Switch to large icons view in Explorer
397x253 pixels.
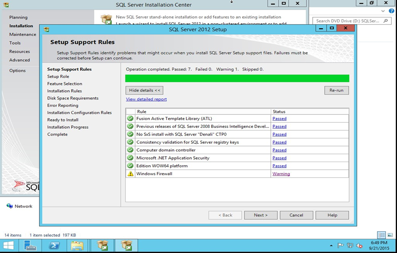point(391,235)
